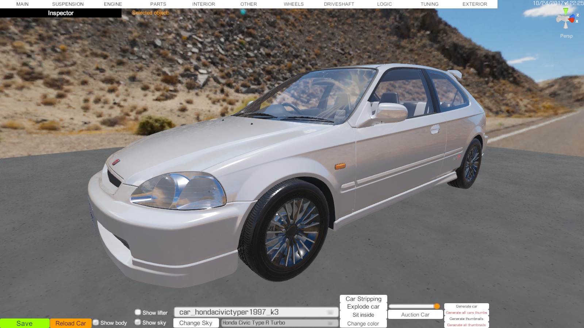This screenshot has height=328, width=584.
Task: Click the center cube of the orientation gizmo
Action: point(566,19)
